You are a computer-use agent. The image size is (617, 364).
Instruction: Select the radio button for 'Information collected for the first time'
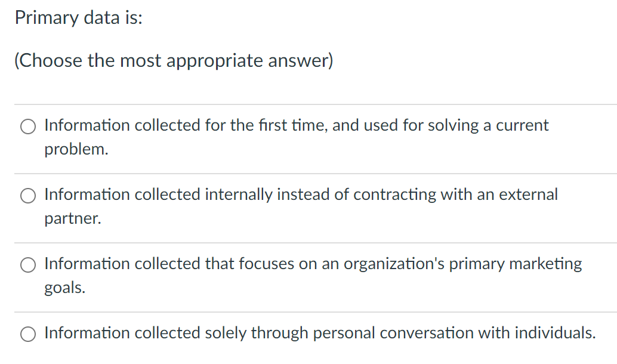pyautogui.click(x=27, y=127)
